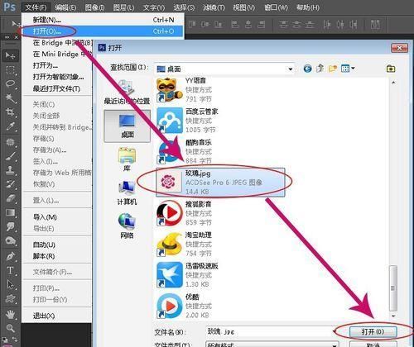Open 最近访问的位置 in dialog sidebar
Viewport: 414px width, 347px height.
pos(127,93)
